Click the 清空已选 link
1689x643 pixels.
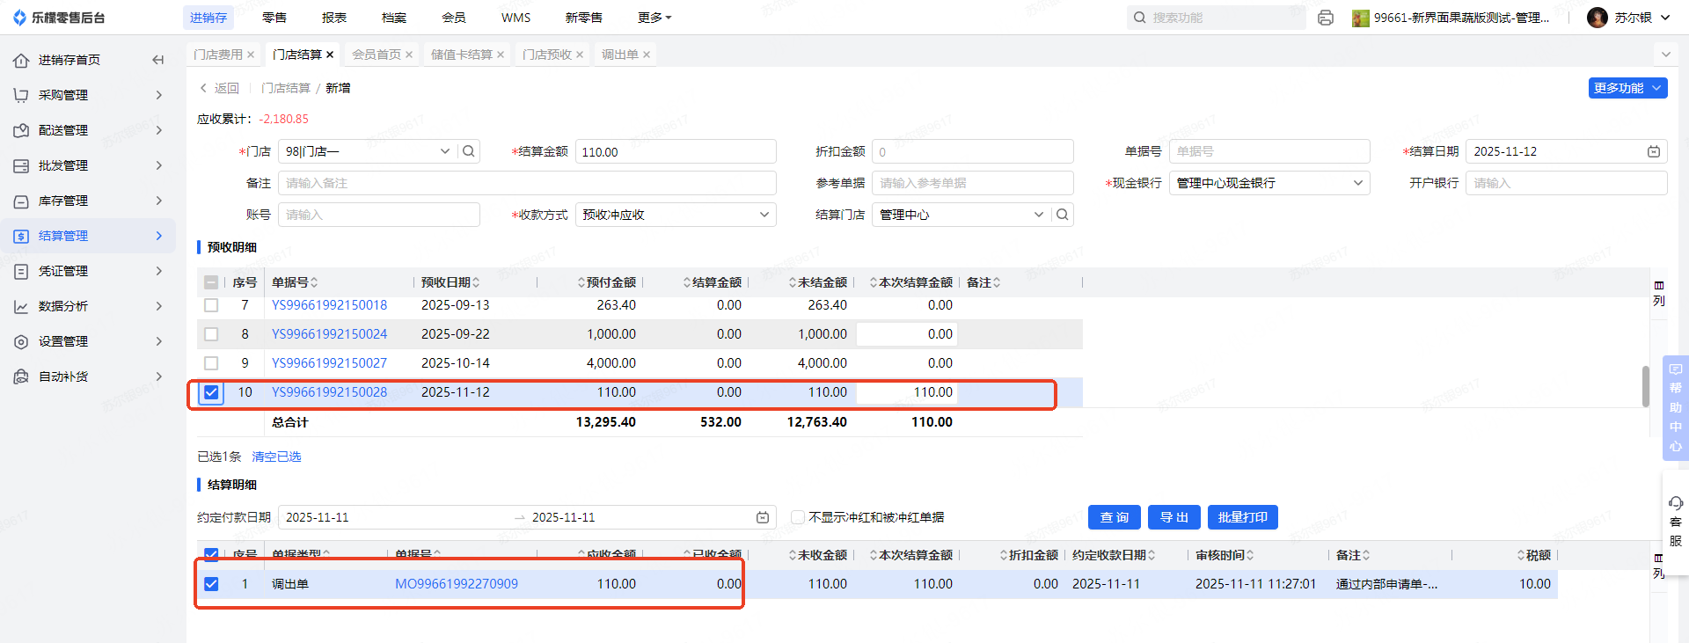(x=276, y=457)
